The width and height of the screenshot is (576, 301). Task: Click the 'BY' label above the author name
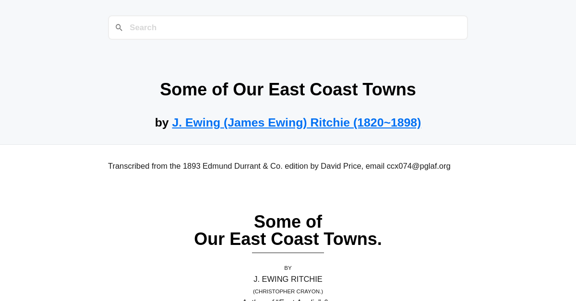[288, 267]
